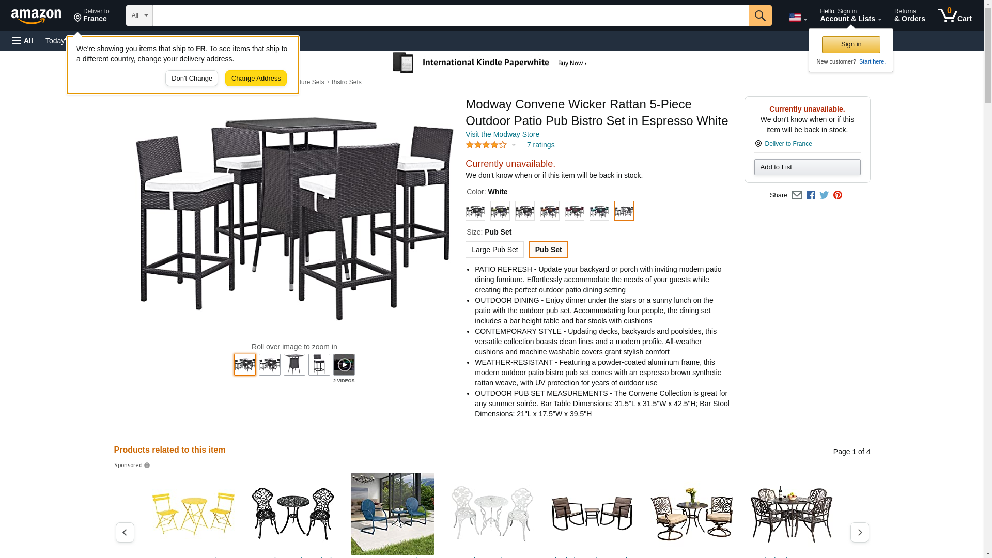Open Returns & Orders

909,16
